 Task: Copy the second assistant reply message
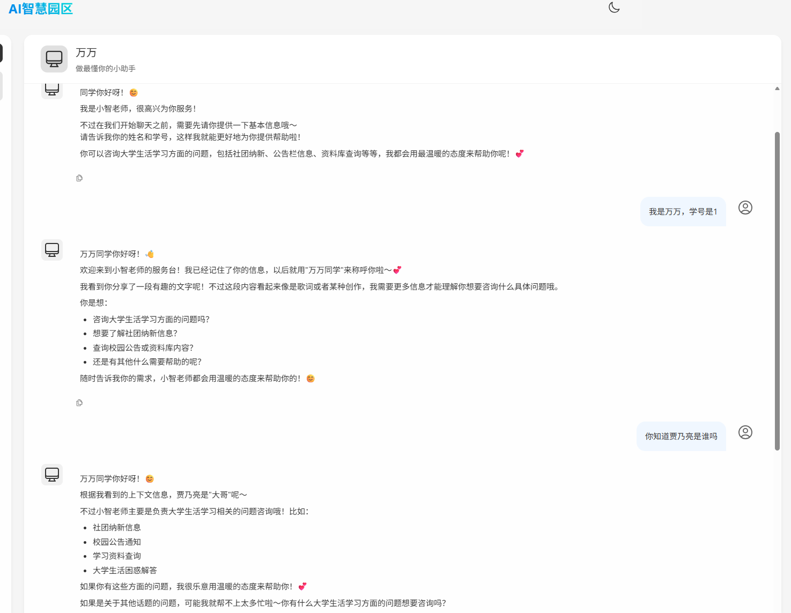point(79,402)
